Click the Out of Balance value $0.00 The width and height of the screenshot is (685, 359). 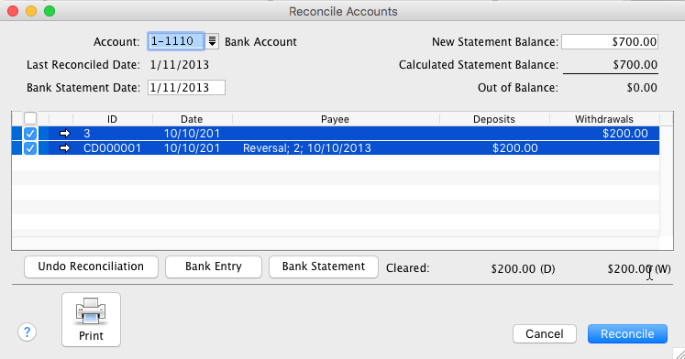642,88
